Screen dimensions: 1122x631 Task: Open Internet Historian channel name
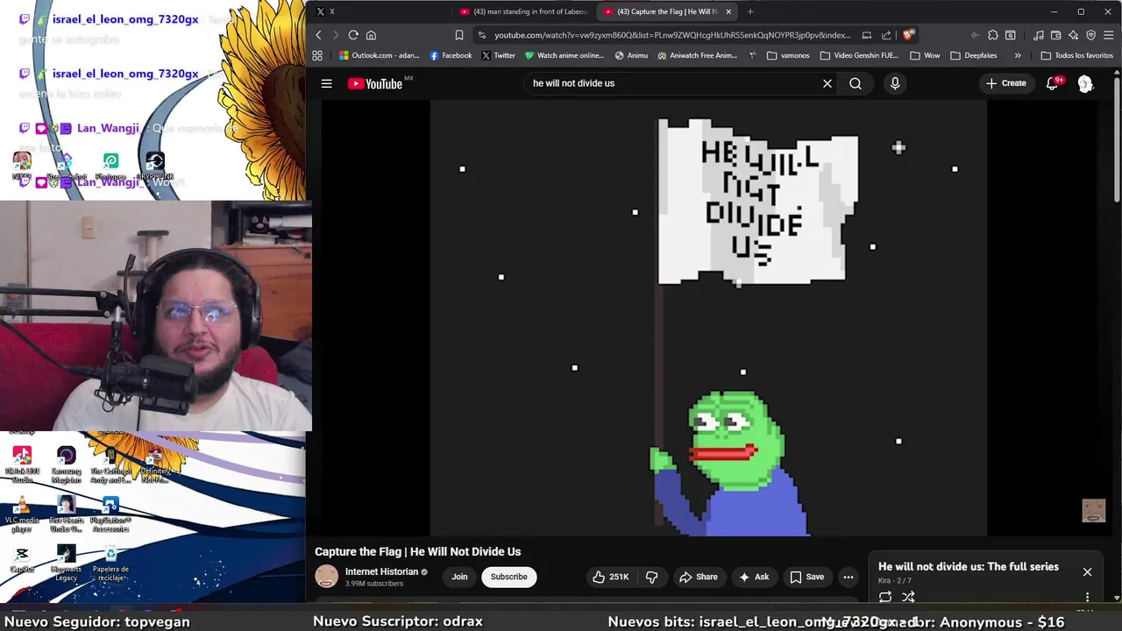(x=381, y=571)
